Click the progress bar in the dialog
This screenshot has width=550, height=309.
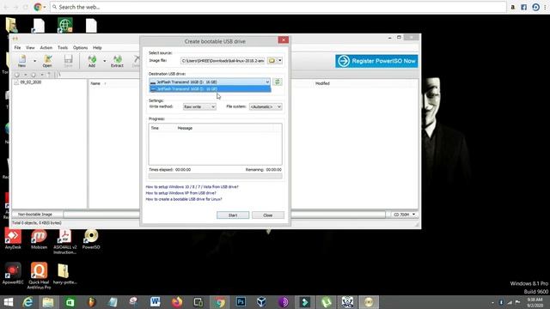(x=215, y=176)
